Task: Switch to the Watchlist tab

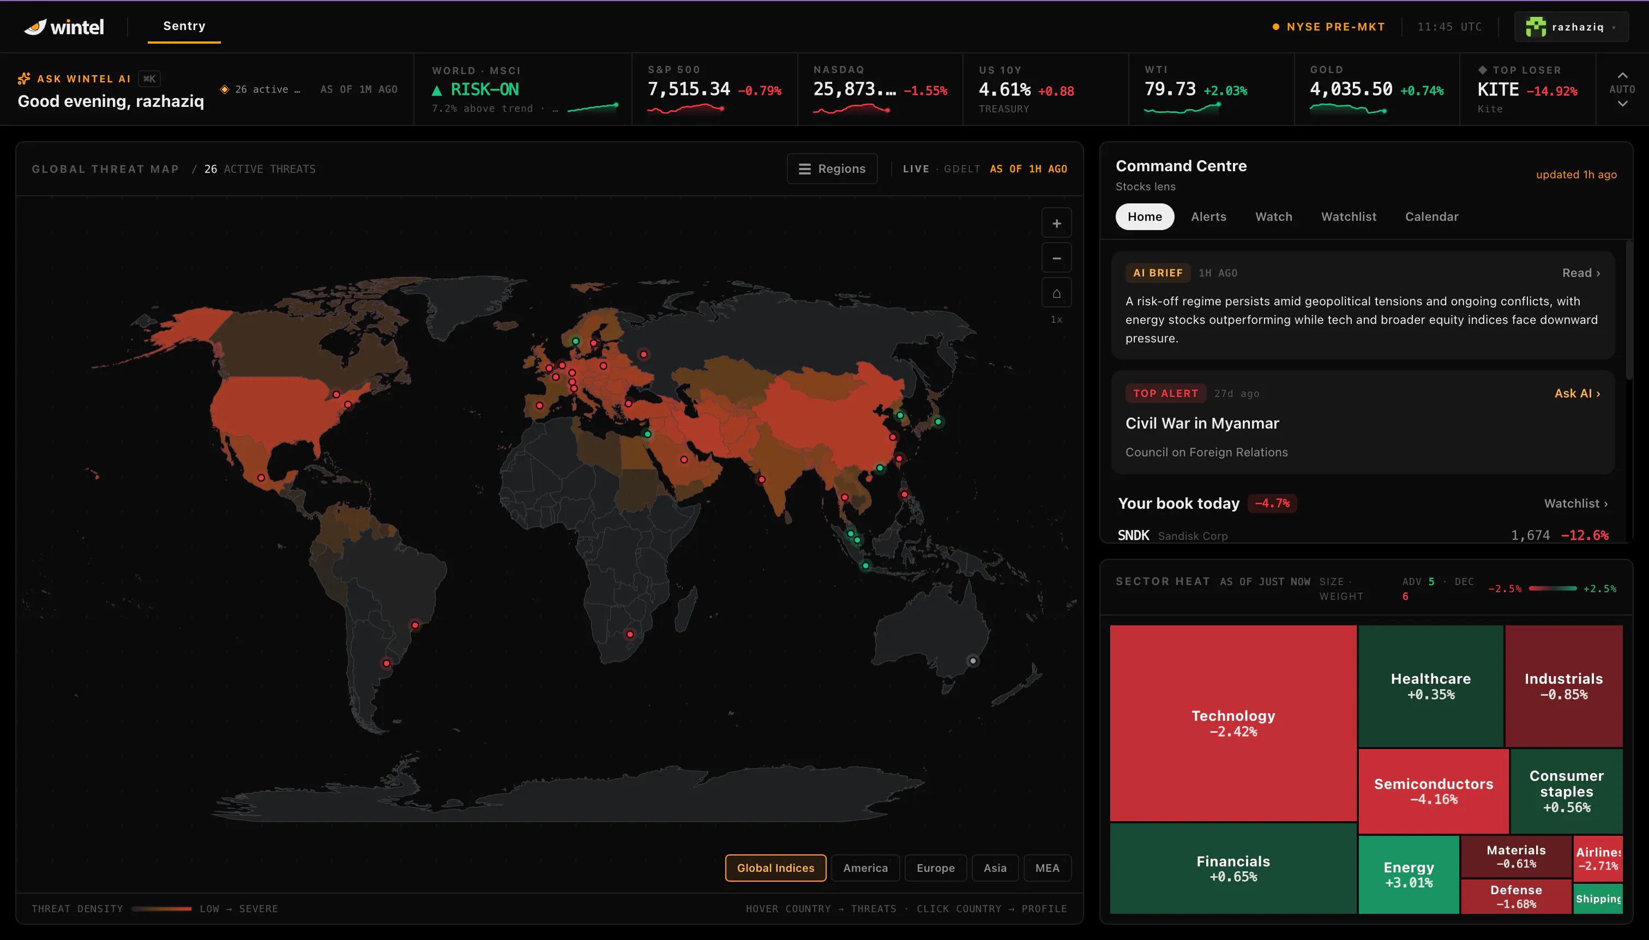Action: click(x=1348, y=217)
